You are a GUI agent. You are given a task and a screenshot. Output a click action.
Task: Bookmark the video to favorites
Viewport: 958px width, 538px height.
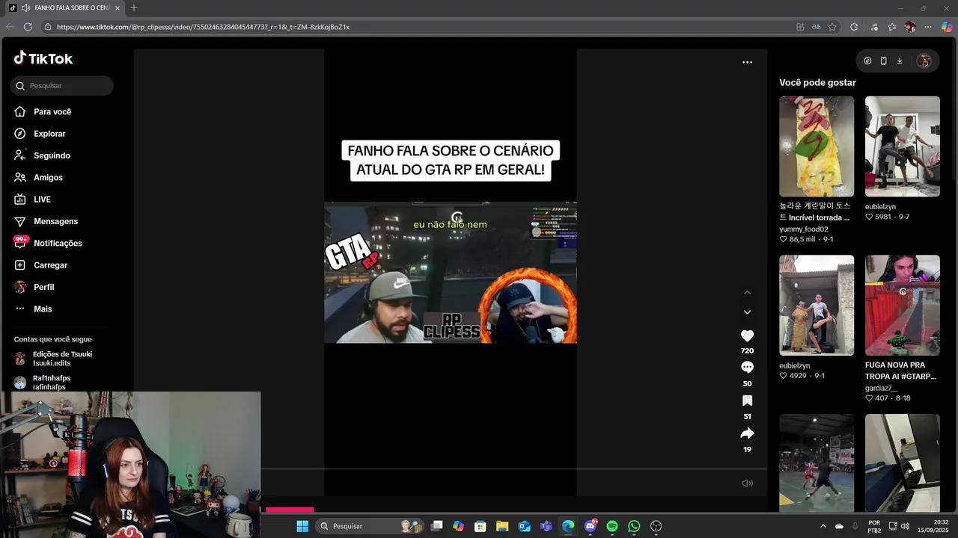[747, 401]
